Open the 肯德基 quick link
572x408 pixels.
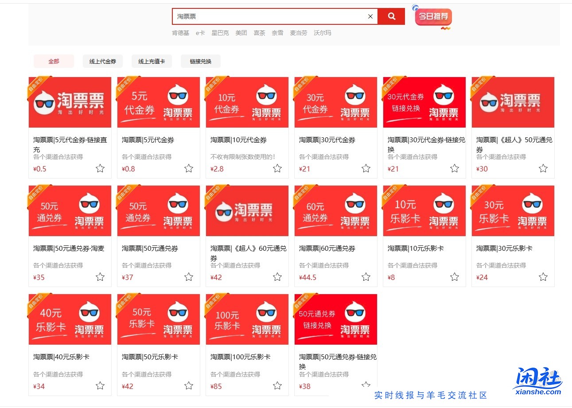coord(180,32)
